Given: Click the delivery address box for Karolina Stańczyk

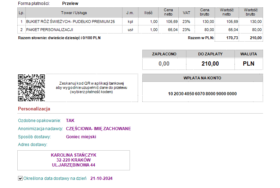Looking at the screenshot, I should (73, 160).
